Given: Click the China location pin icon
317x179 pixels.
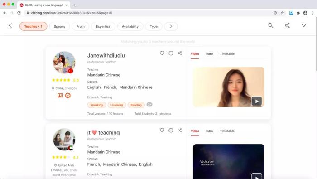Looking at the screenshot, I should (x=53, y=88).
